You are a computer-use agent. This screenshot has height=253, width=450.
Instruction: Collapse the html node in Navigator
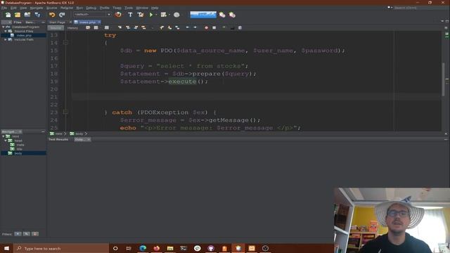(4, 136)
